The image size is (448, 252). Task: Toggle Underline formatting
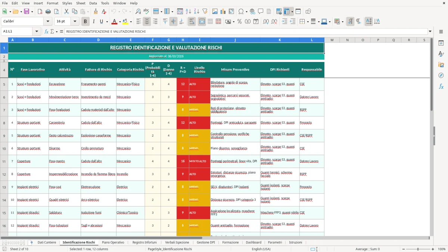tap(101, 22)
